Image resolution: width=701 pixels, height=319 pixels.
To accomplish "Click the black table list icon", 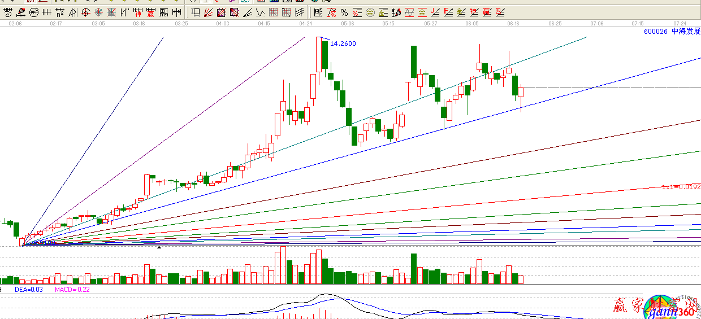I will 318,12.
